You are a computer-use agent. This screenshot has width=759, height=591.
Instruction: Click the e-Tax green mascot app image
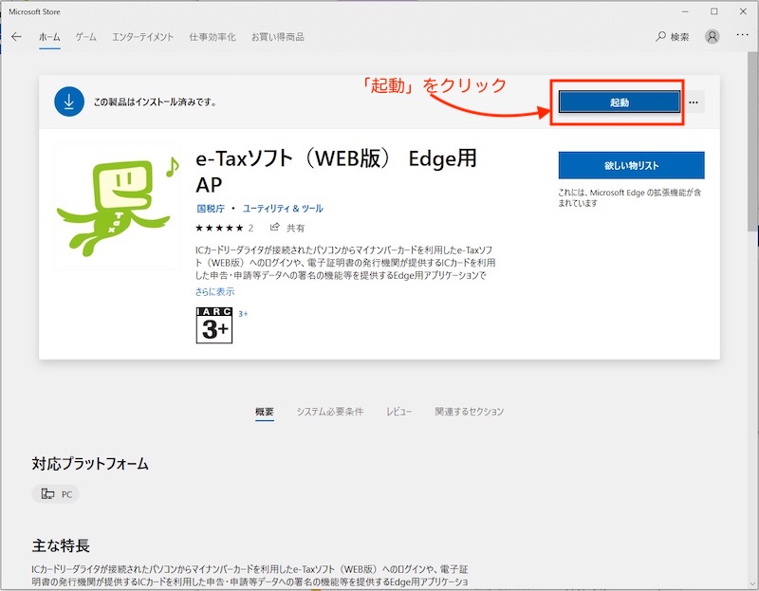tap(117, 206)
